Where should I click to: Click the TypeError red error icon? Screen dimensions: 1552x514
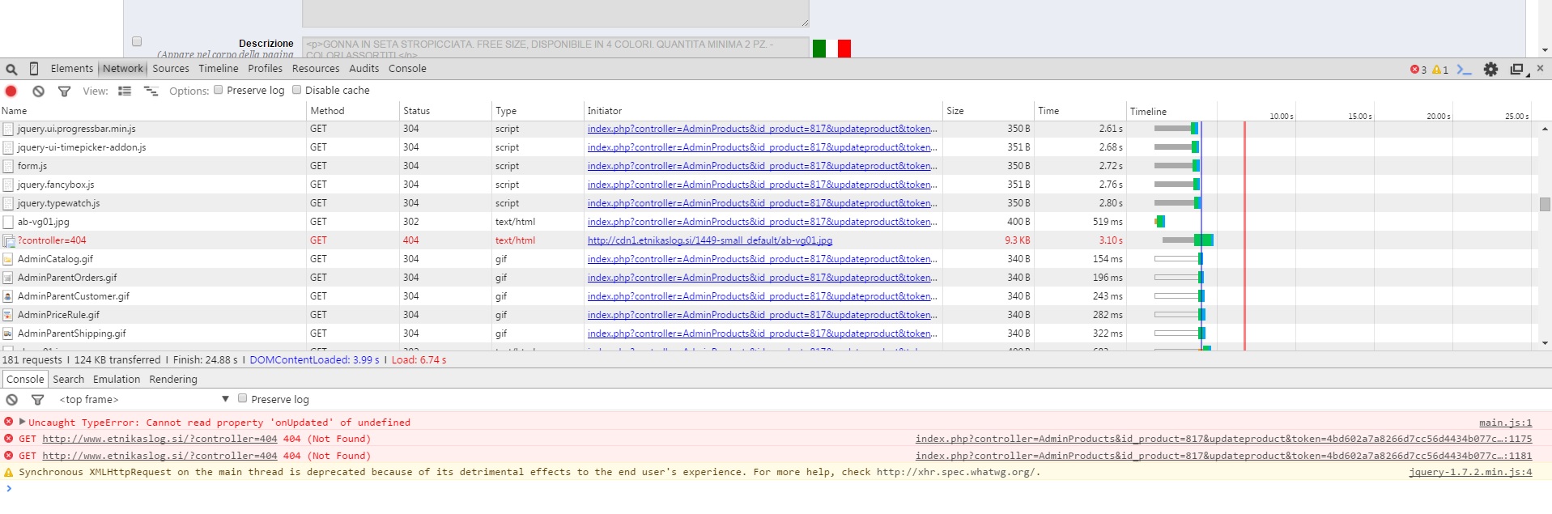tap(8, 422)
